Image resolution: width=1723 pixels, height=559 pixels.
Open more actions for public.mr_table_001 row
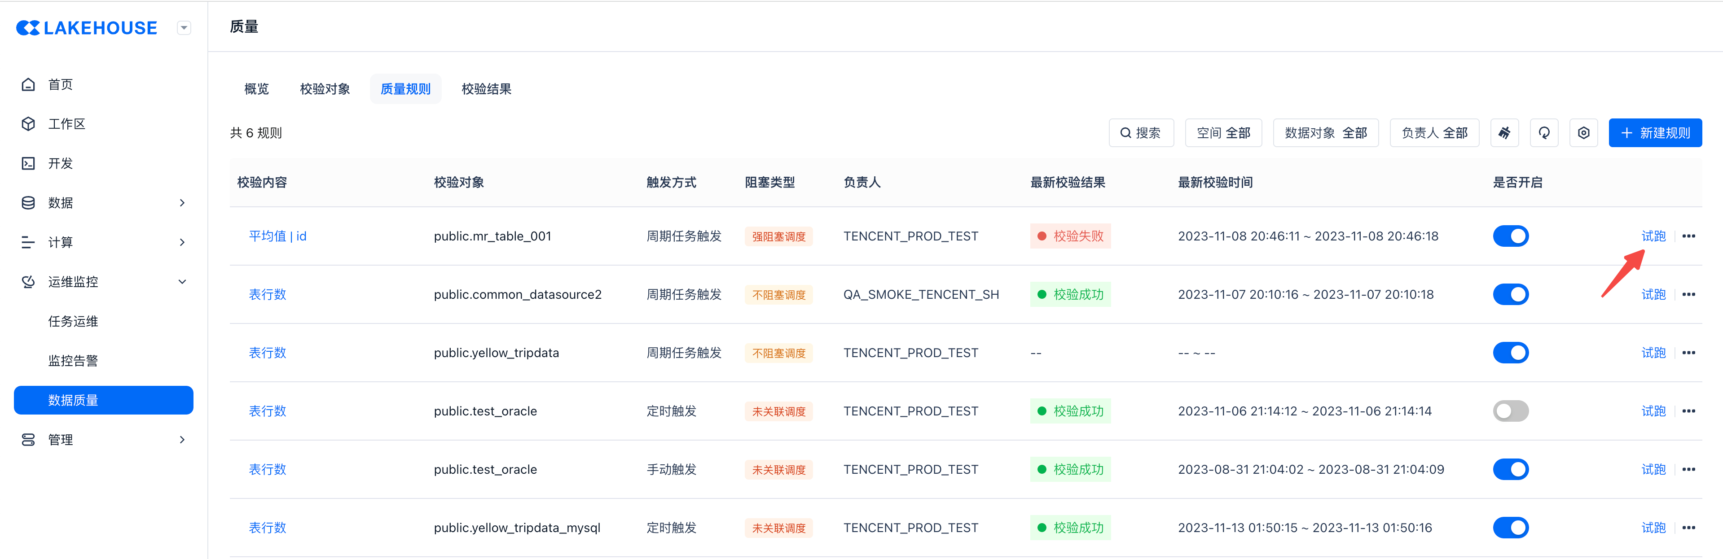pyautogui.click(x=1688, y=236)
